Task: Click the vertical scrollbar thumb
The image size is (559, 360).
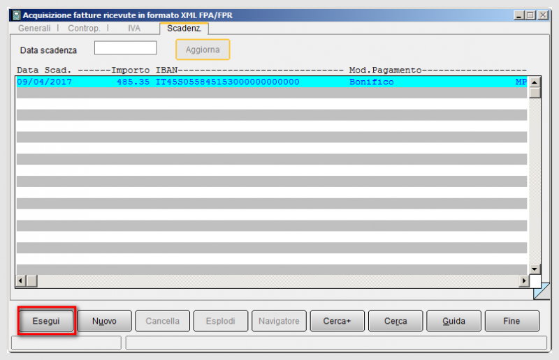Action: [x=535, y=93]
